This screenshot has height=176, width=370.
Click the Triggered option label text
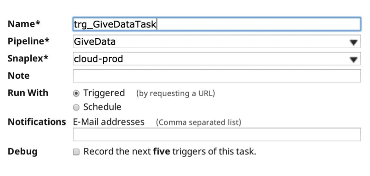104,93
